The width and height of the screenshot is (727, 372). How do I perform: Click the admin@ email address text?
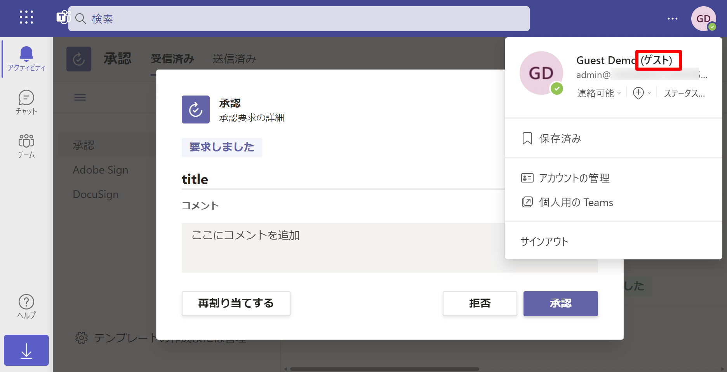[x=642, y=75]
